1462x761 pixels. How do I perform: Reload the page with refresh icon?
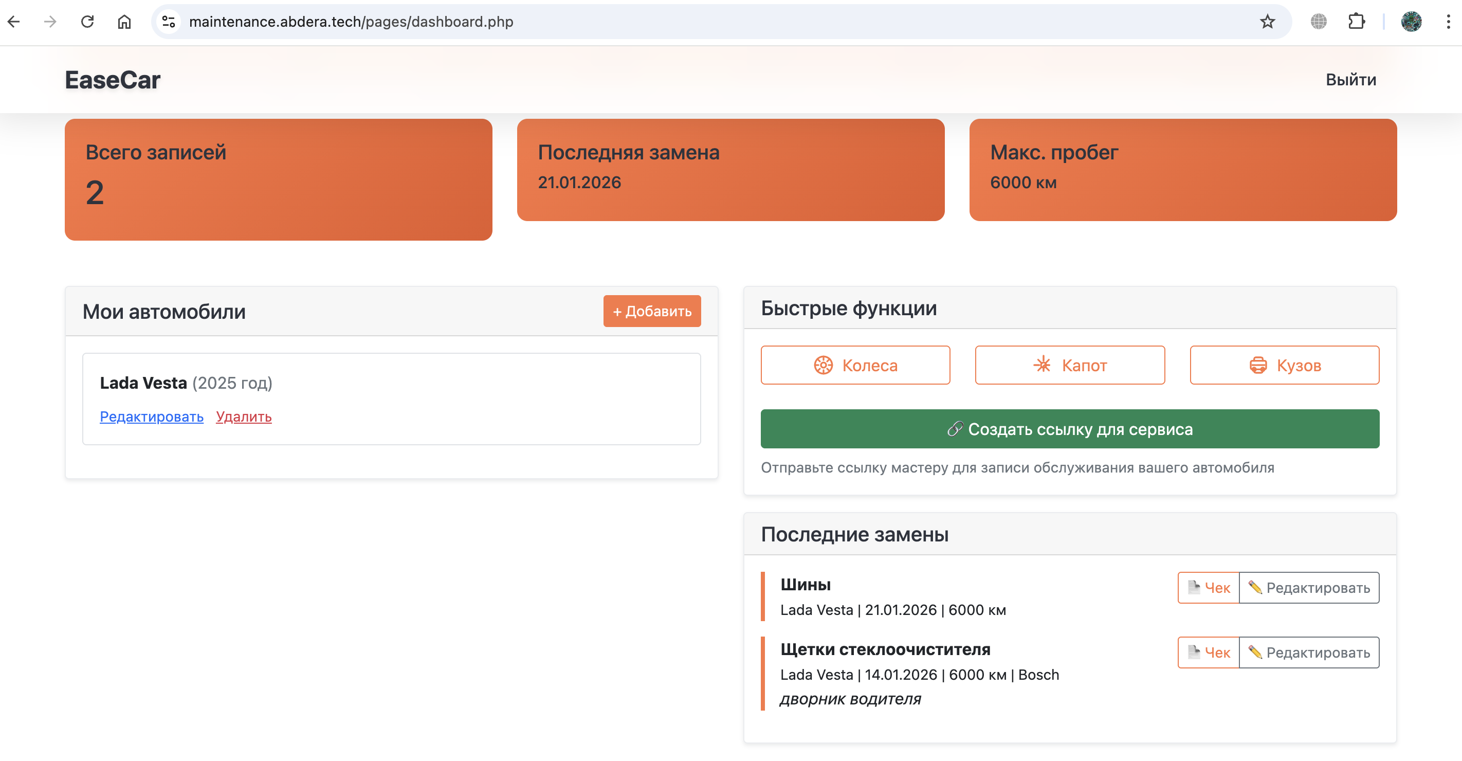click(87, 22)
